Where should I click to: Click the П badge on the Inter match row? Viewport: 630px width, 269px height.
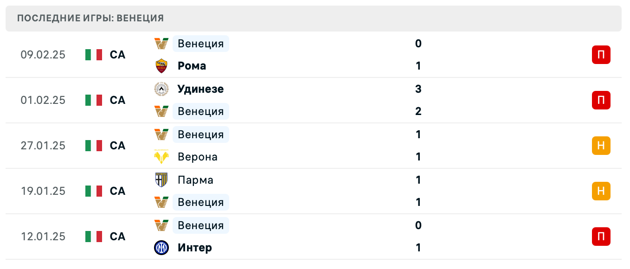[x=601, y=237]
